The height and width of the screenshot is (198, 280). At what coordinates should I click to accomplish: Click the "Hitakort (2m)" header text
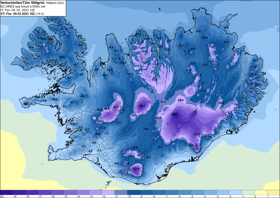pos(55,3)
